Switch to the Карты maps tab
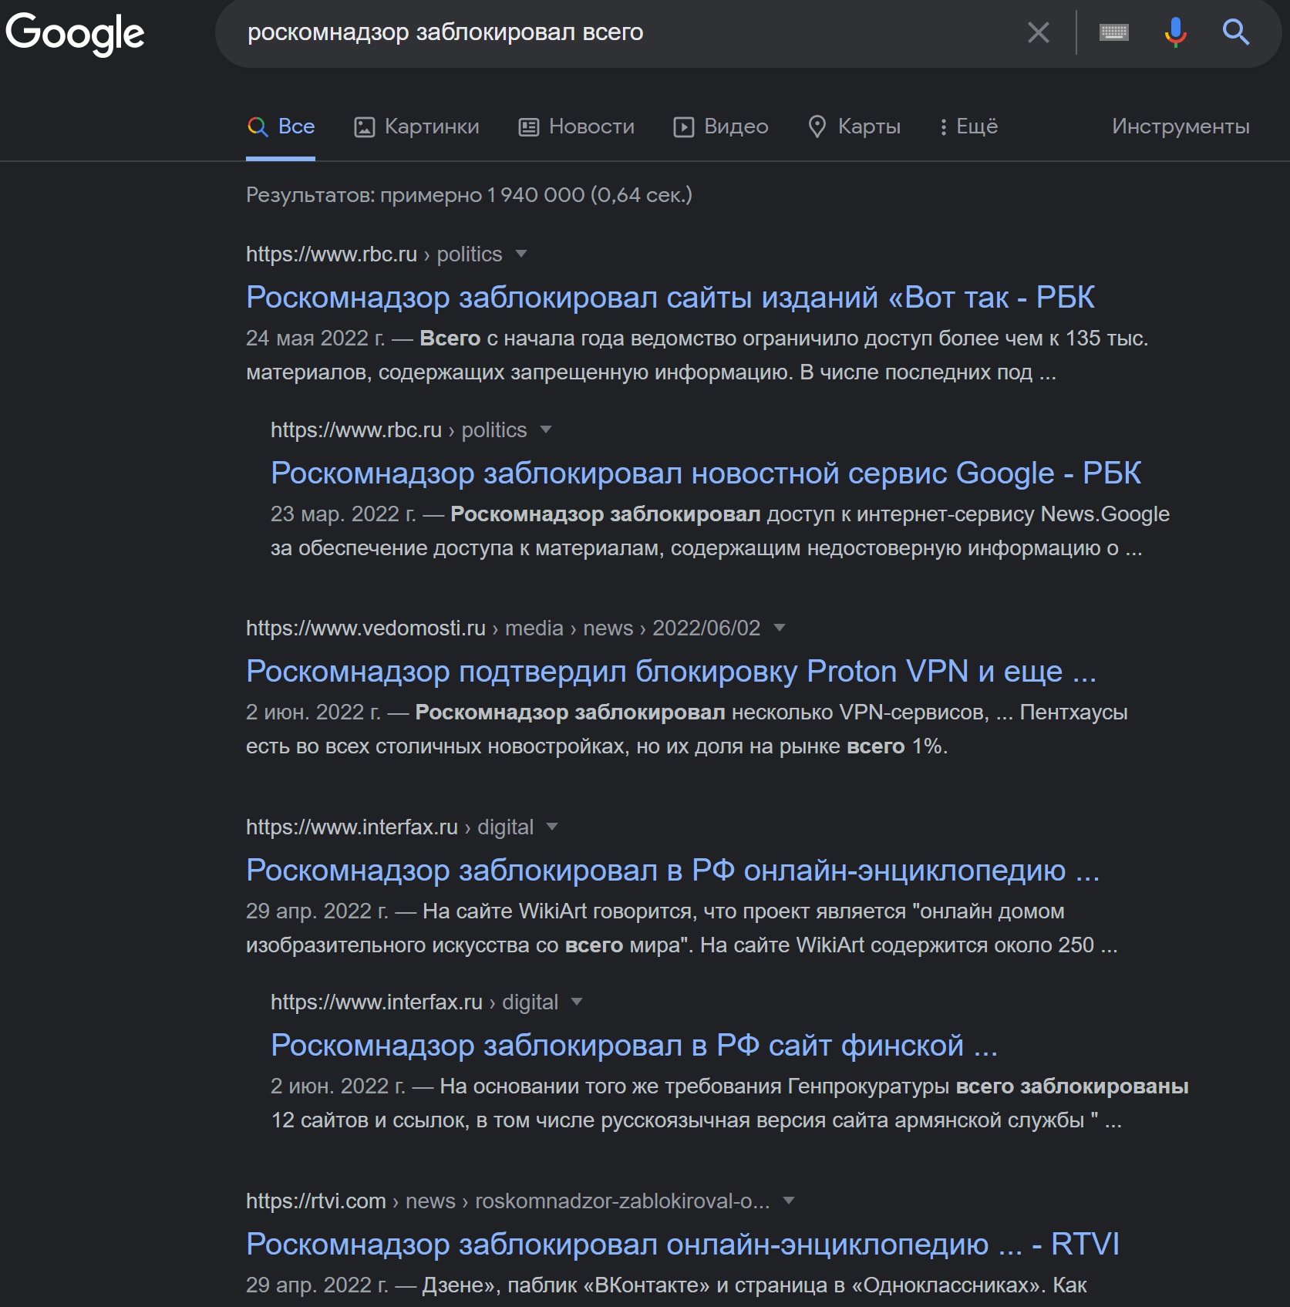1290x1307 pixels. tap(854, 126)
